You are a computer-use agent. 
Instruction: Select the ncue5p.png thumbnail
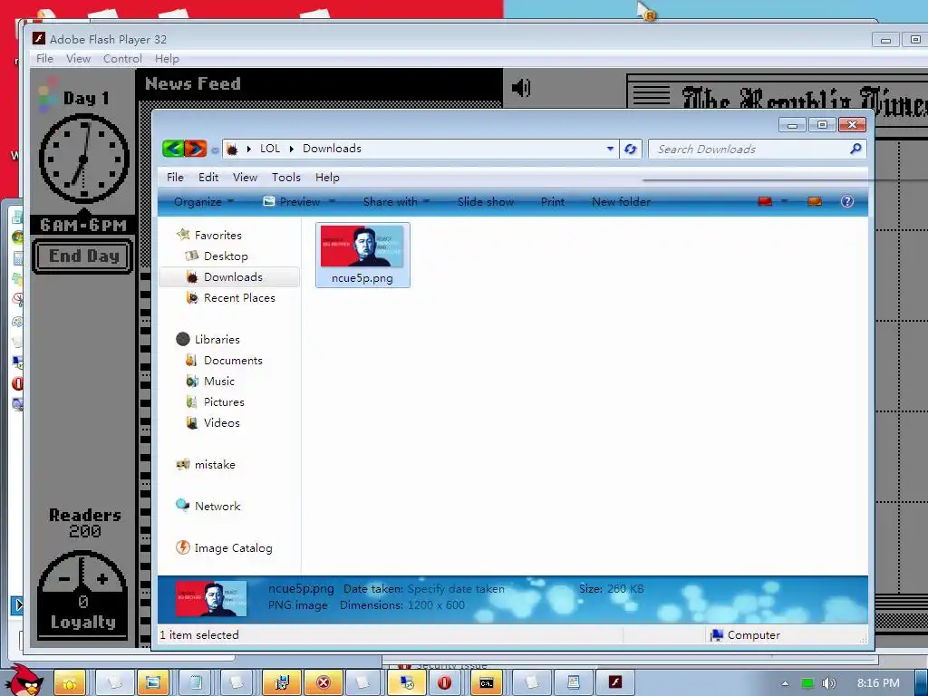click(362, 255)
